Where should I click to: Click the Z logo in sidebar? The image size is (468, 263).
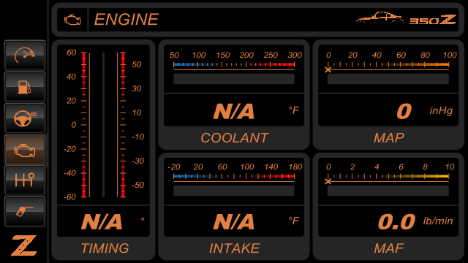tap(24, 245)
